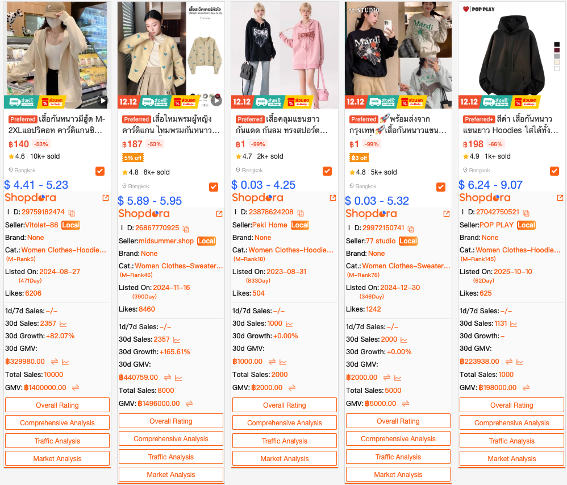Toggle the checkbox on the ฿187 cardigan card
The width and height of the screenshot is (567, 485).
214,186
